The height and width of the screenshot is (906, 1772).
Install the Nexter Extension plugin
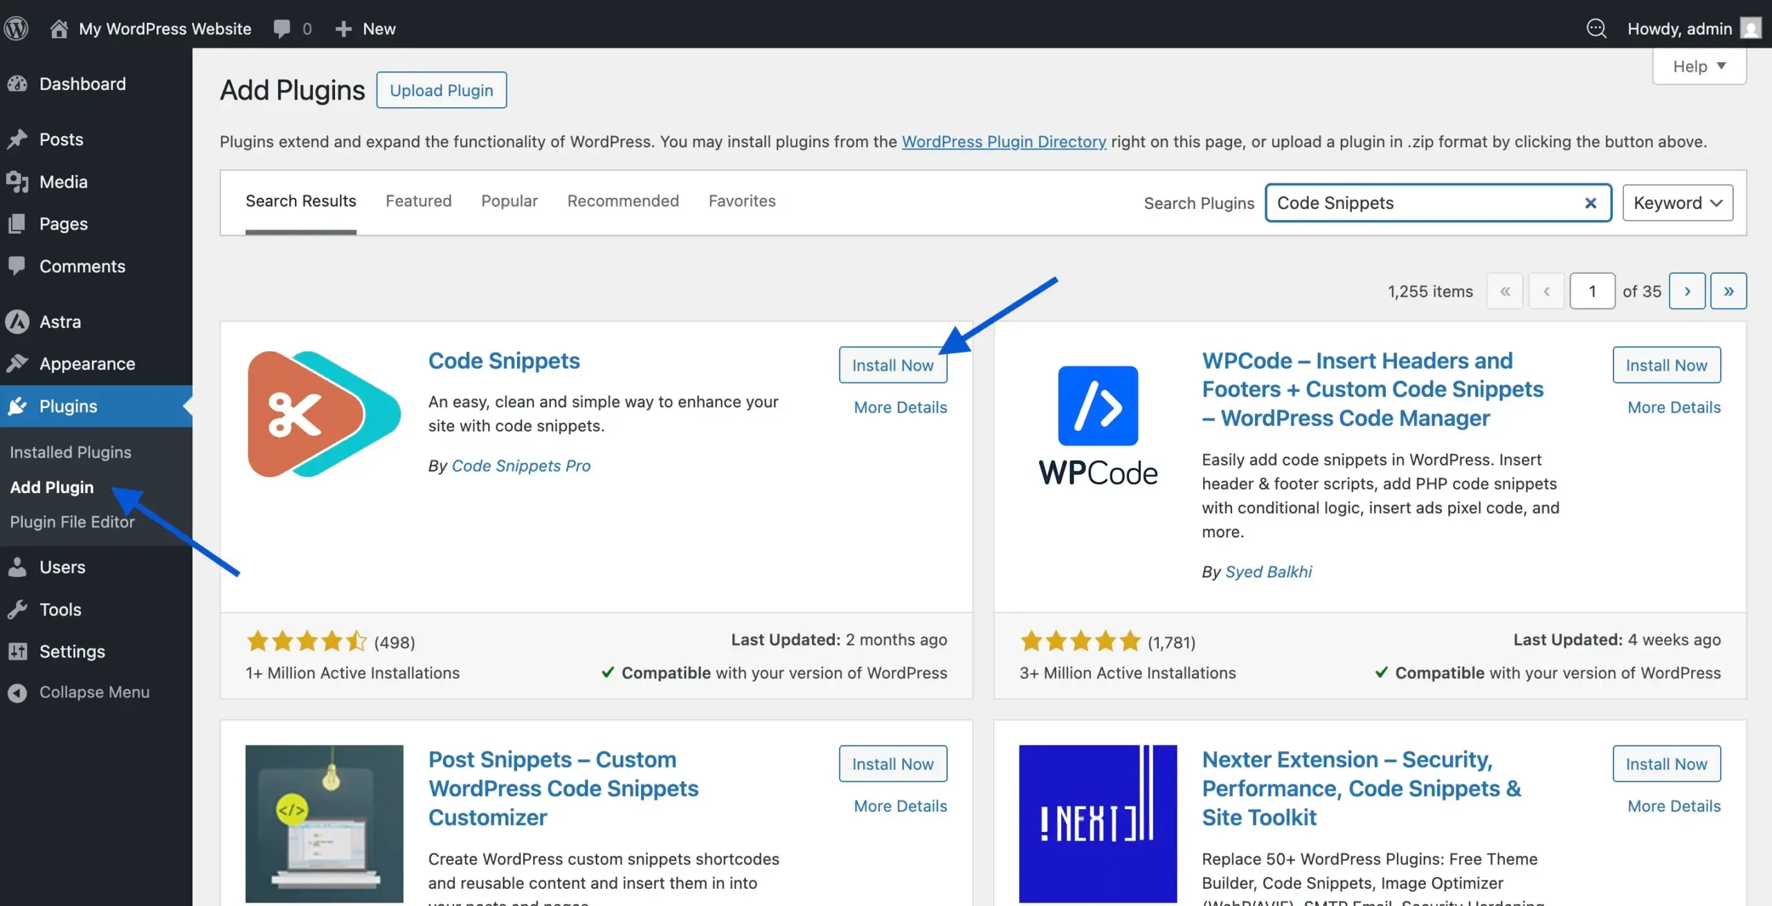pyautogui.click(x=1667, y=764)
